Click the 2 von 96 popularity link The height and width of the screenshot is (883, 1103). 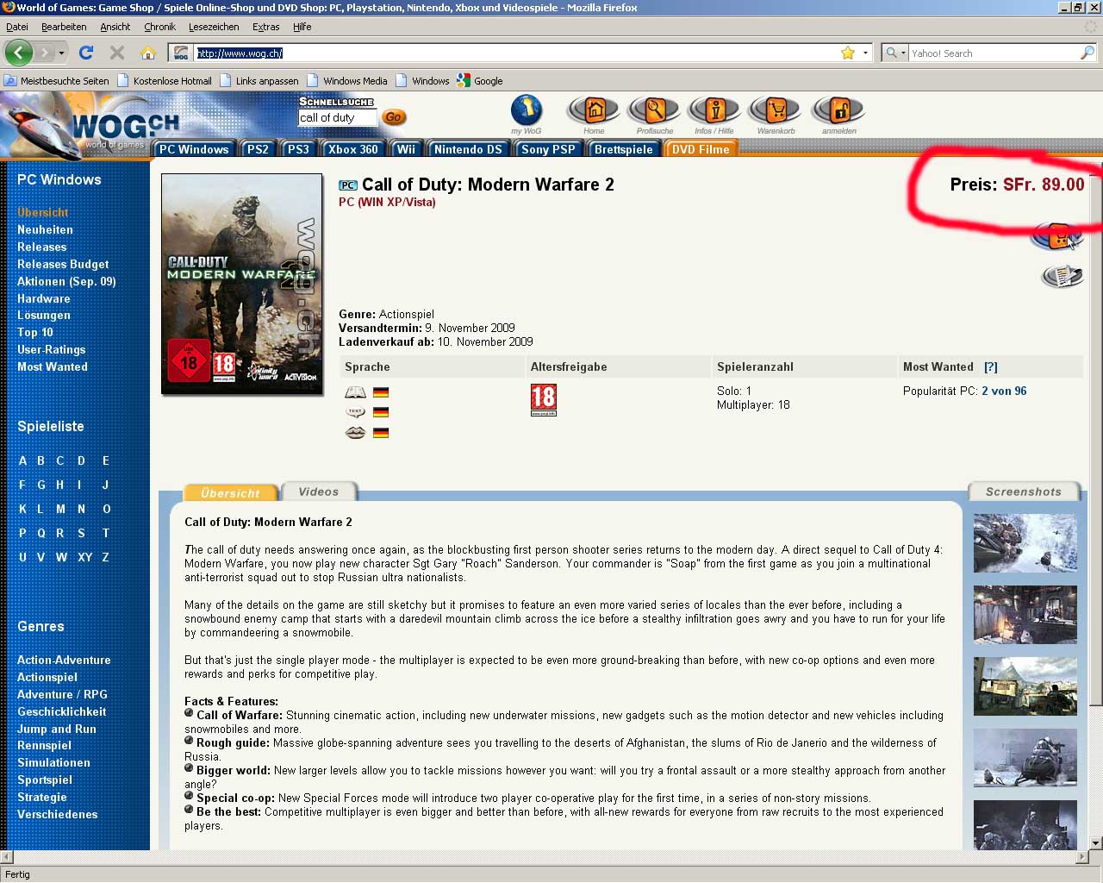1004,391
